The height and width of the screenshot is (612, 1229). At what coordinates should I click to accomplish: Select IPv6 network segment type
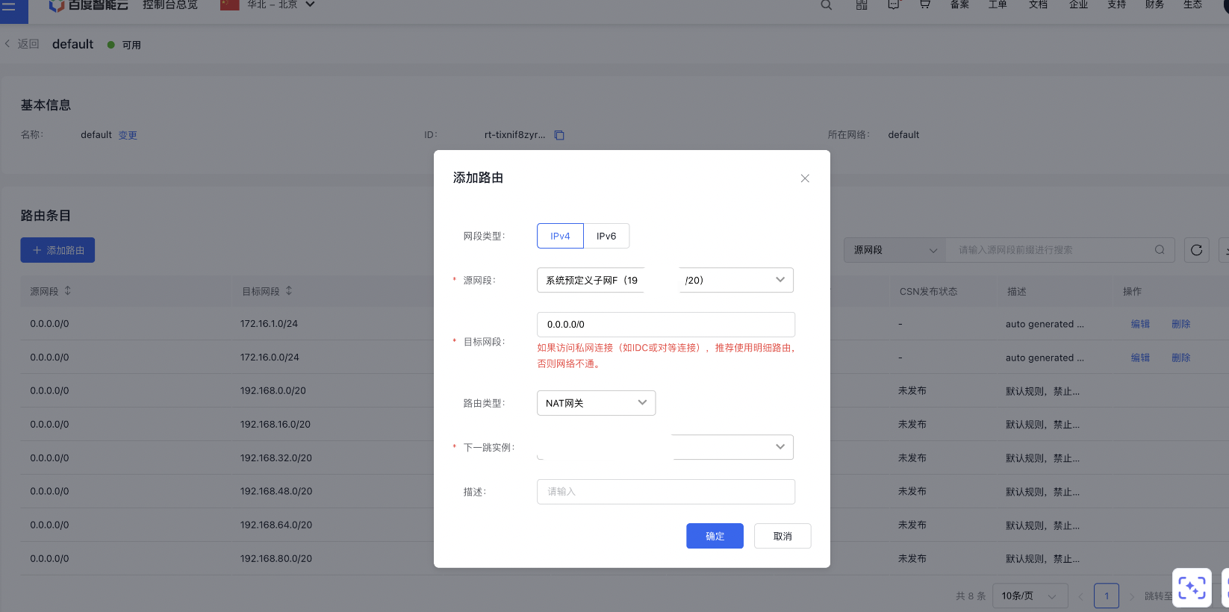(606, 236)
